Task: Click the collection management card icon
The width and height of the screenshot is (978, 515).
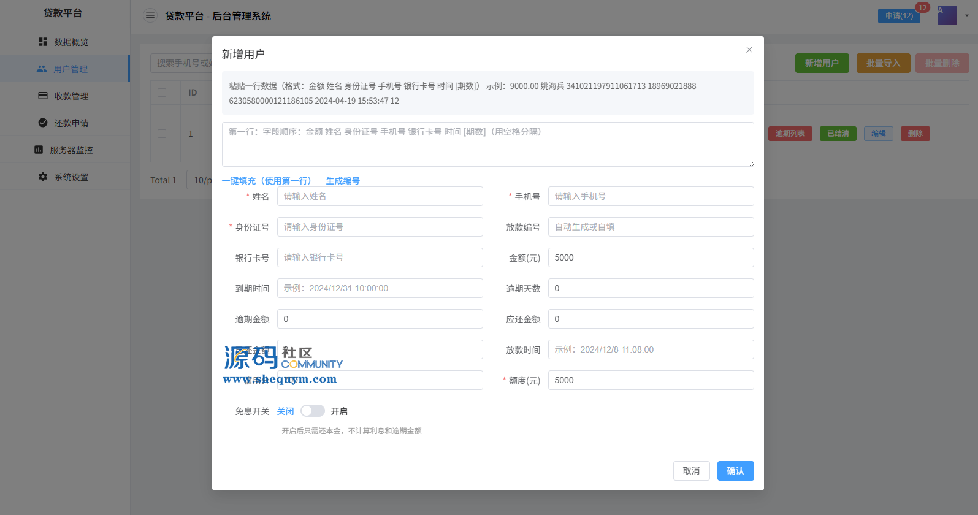Action: (43, 96)
